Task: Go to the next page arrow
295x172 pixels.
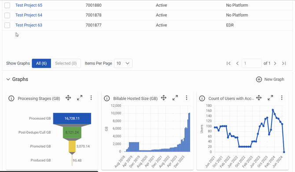Action: pos(275,63)
